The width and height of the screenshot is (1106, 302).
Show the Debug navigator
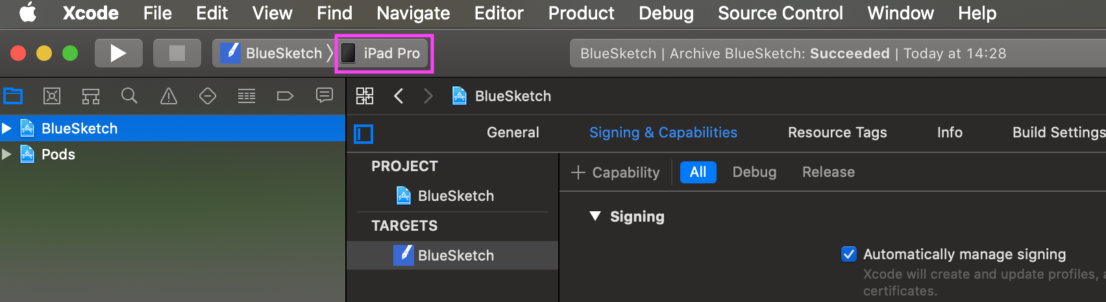[x=247, y=97]
